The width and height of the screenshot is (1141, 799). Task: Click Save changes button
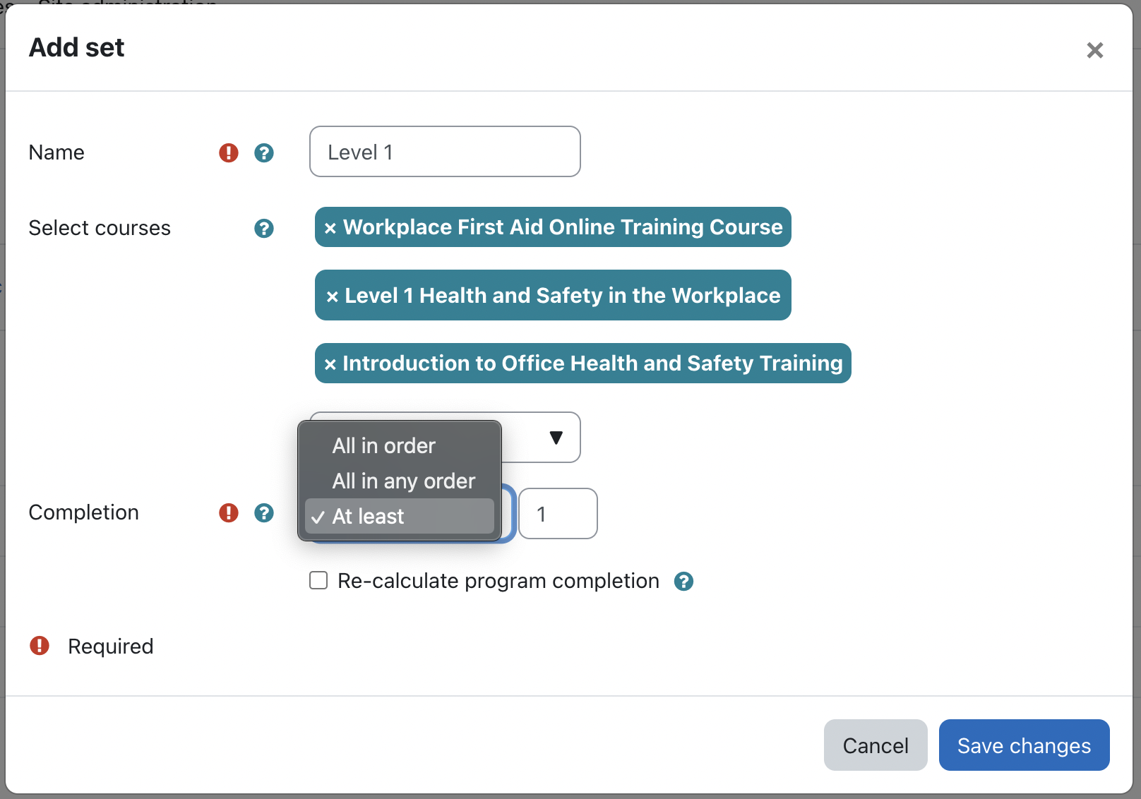1024,745
